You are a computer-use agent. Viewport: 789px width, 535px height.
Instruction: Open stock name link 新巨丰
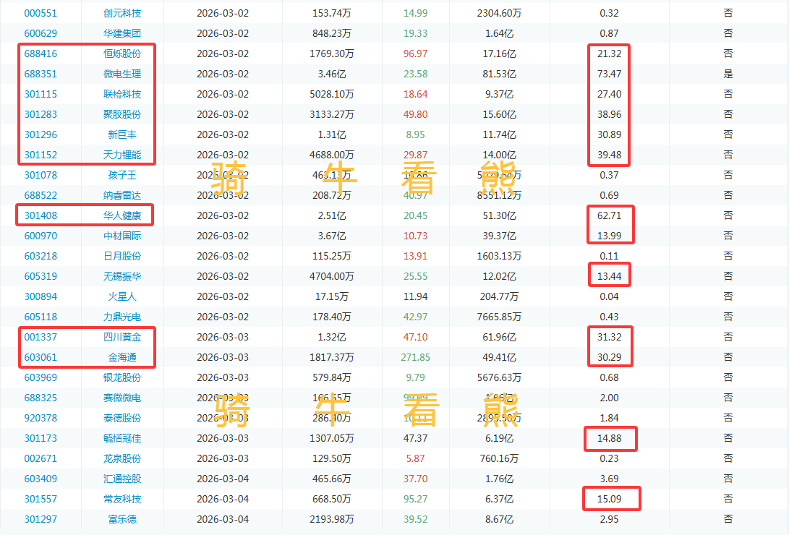coord(122,134)
